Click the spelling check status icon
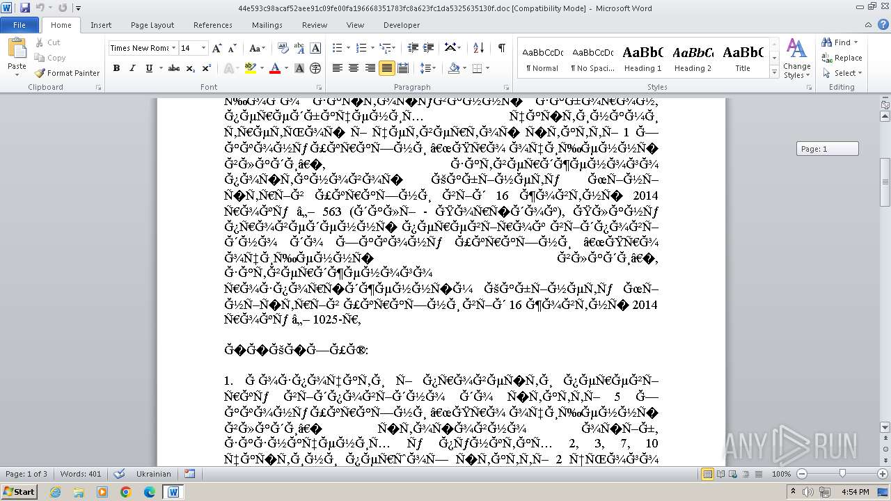Screen dimensions: 891x501 [x=119, y=474]
